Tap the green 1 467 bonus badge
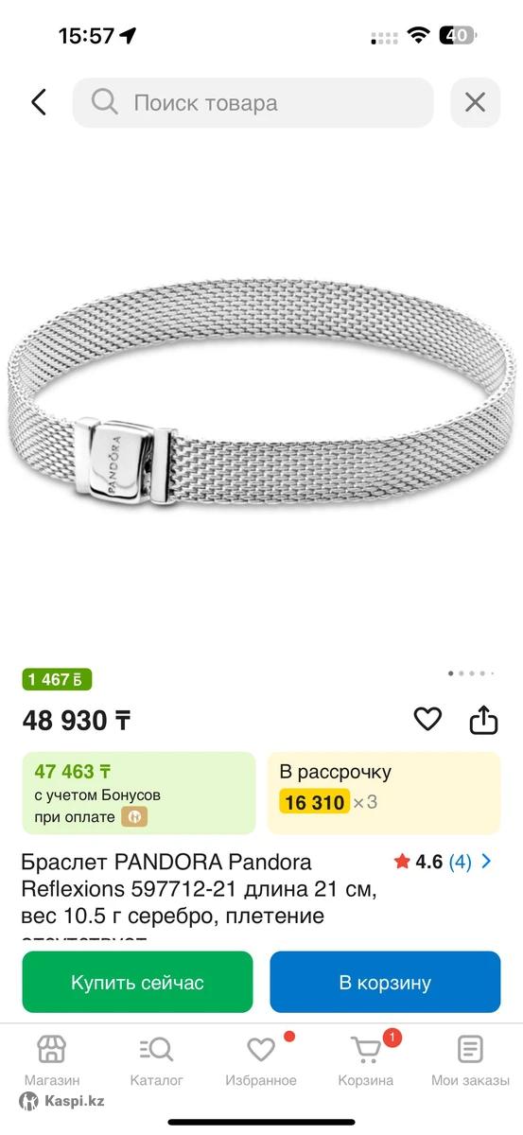Image resolution: width=523 pixels, height=1135 pixels. pyautogui.click(x=57, y=679)
